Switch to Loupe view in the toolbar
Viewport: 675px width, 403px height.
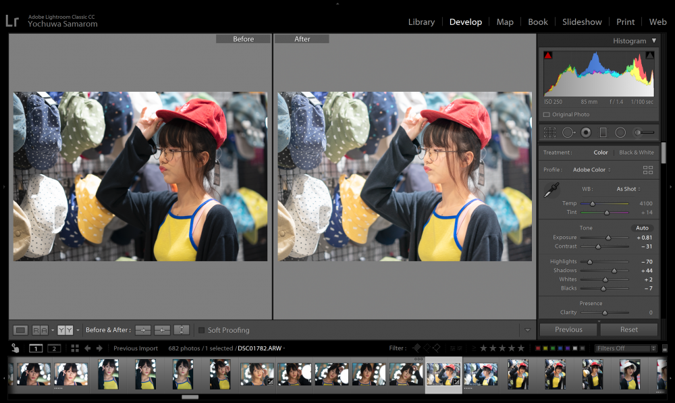[x=20, y=330]
